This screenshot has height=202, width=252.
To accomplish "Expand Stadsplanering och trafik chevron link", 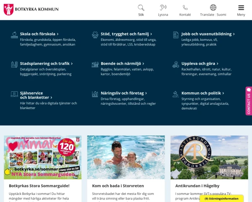I will coord(46,64).
